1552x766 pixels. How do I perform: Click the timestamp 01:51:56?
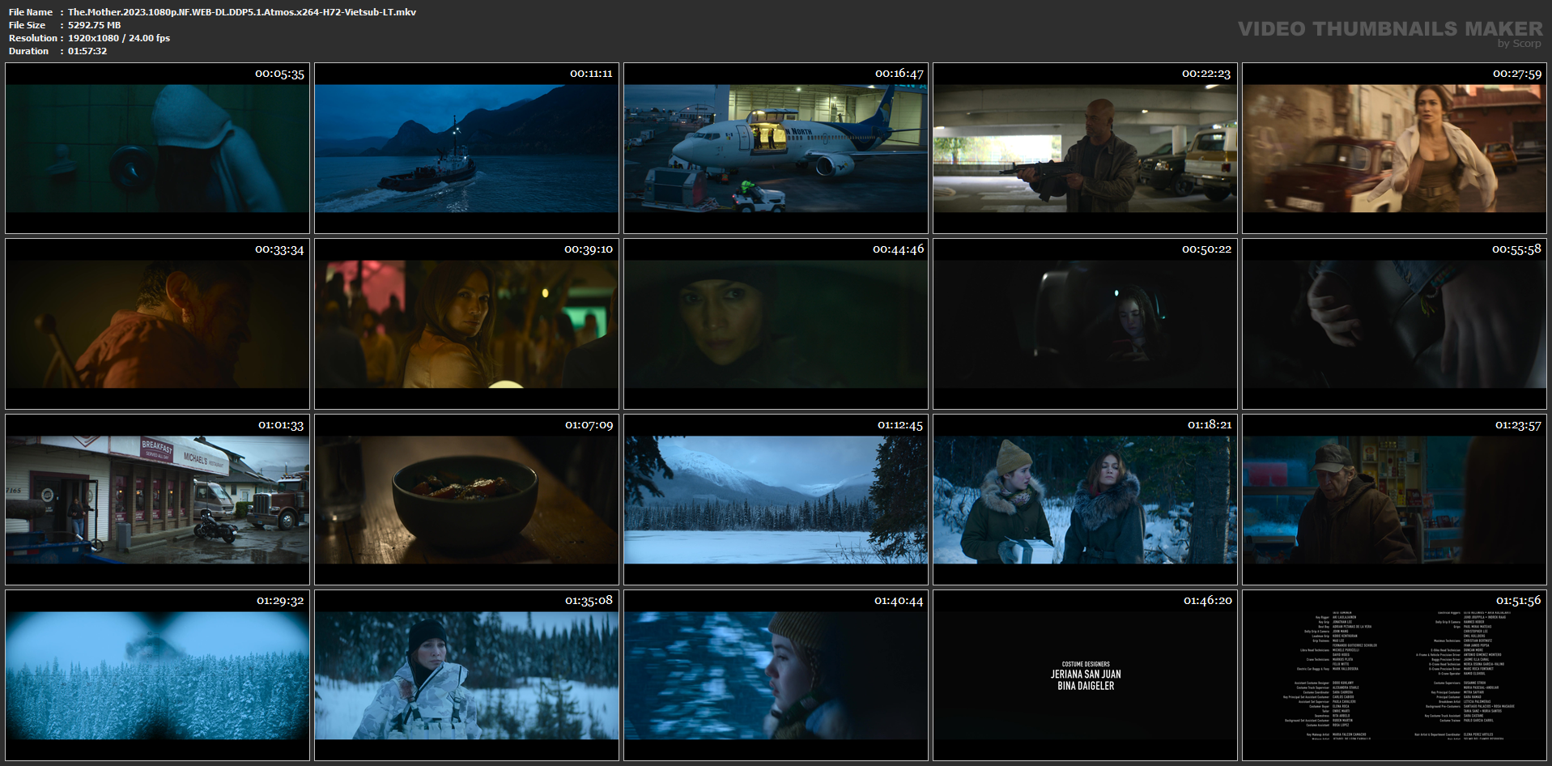coord(1518,601)
